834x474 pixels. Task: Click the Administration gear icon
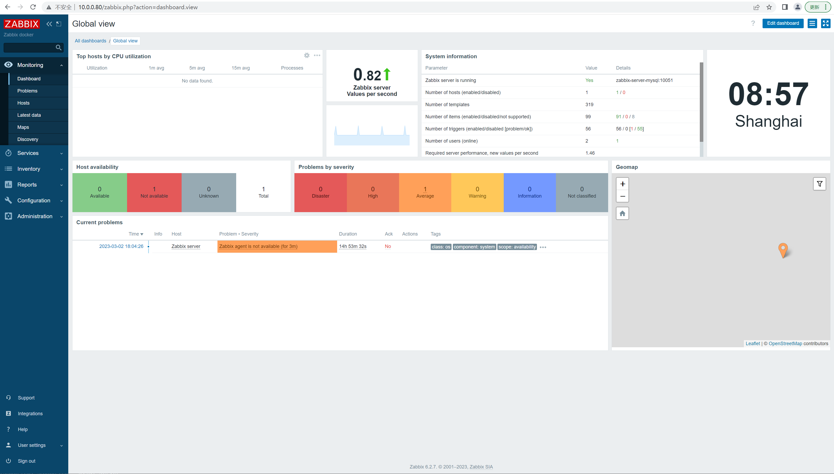click(x=8, y=216)
